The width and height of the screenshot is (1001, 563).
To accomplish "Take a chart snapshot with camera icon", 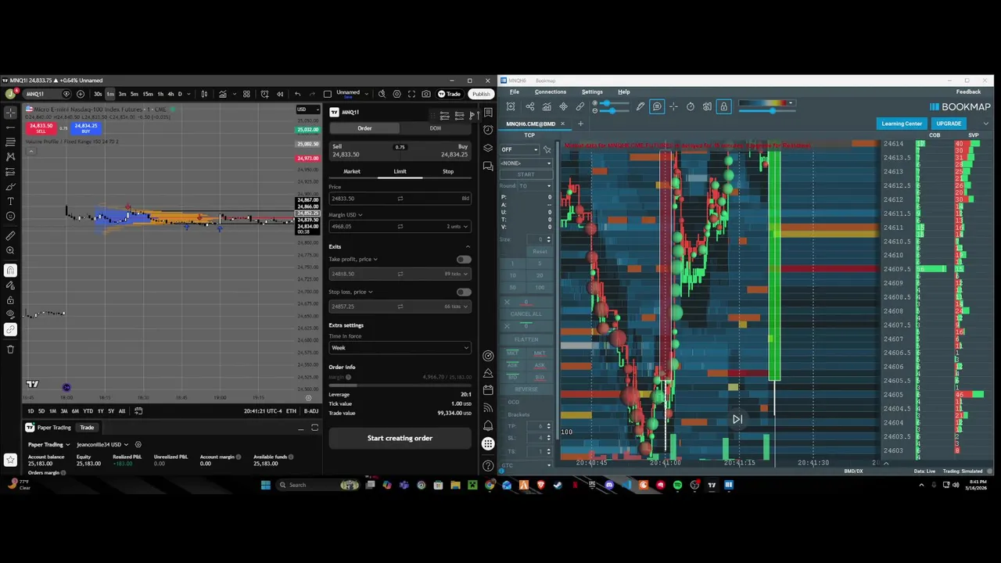I will [x=426, y=94].
